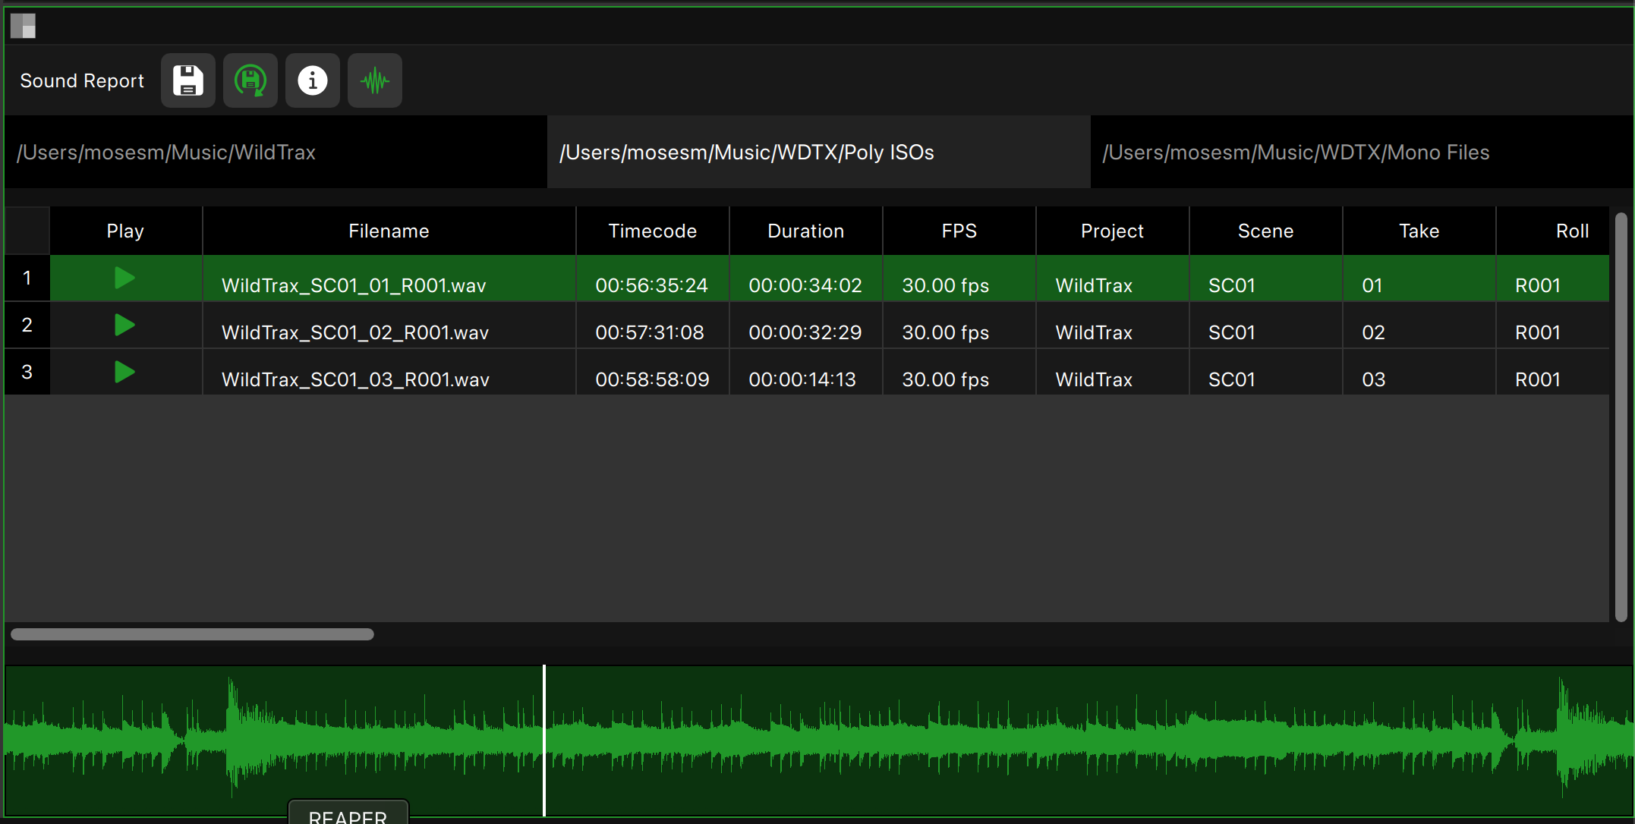
Task: Click the vertical scrollbar on right
Action: pos(1621,417)
